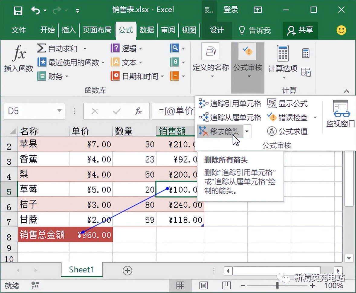Image resolution: width=356 pixels, height=293 pixels.
Task: Expand the 移去箭头 dropdown arrow
Action: 247,132
